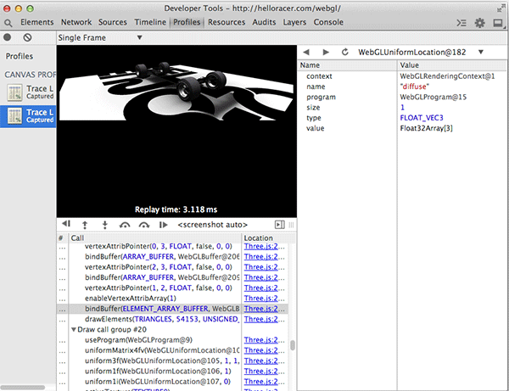Screen dimensions: 509x391
Task: Step to previous draw call
Action: pyautogui.click(x=85, y=225)
